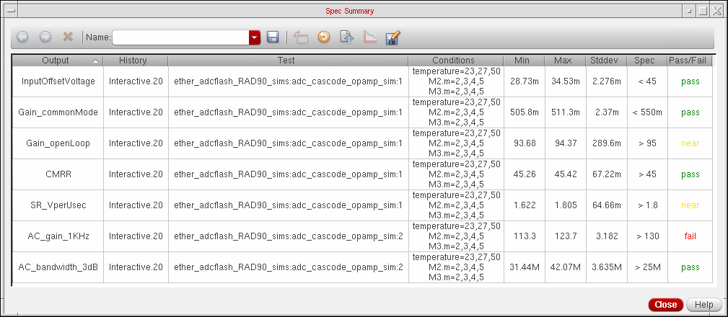Screen dimensions: 728x317
Task: Click the 'near' status for Gain_openLoop
Action: tap(690, 143)
